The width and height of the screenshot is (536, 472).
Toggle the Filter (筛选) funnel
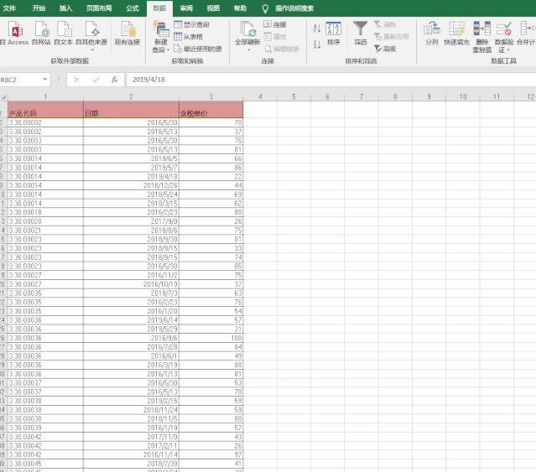[361, 34]
